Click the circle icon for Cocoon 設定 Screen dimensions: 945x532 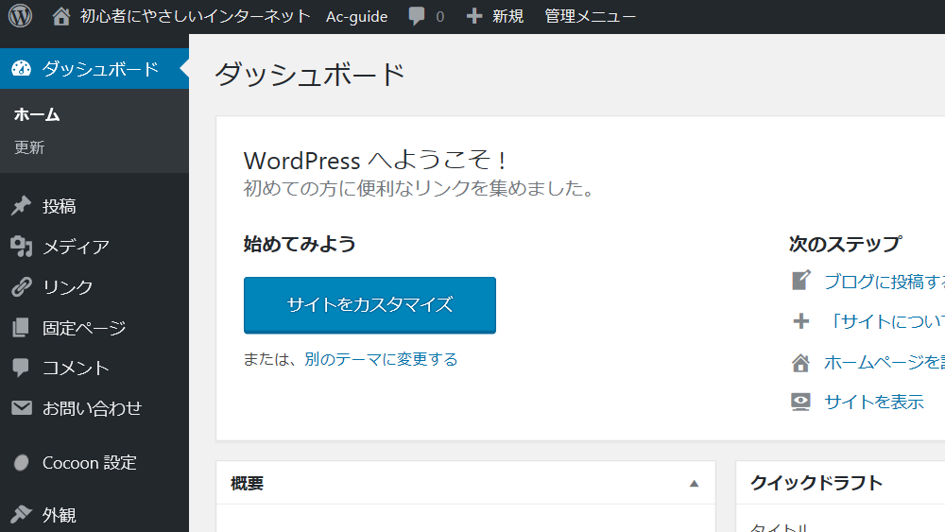[x=21, y=463]
